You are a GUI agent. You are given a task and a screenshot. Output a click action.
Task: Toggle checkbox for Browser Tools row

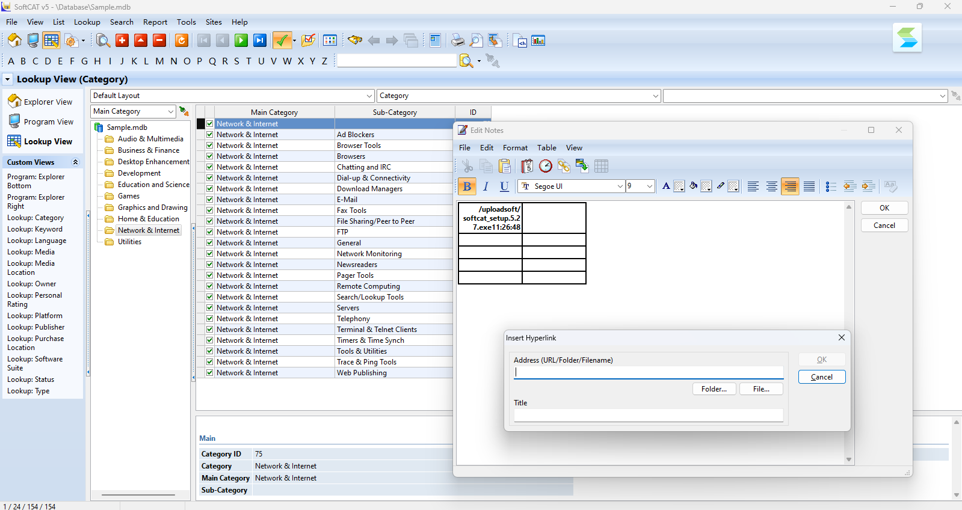coord(210,146)
